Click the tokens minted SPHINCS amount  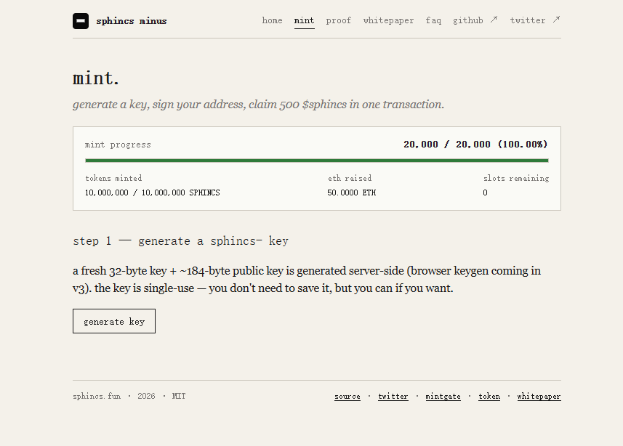pyautogui.click(x=152, y=192)
